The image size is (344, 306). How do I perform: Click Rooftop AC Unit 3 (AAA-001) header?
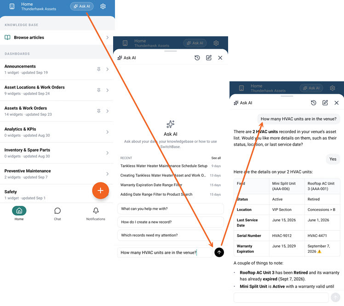[322, 186]
